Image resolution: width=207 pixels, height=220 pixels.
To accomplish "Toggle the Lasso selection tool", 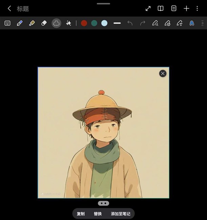I will [56, 23].
